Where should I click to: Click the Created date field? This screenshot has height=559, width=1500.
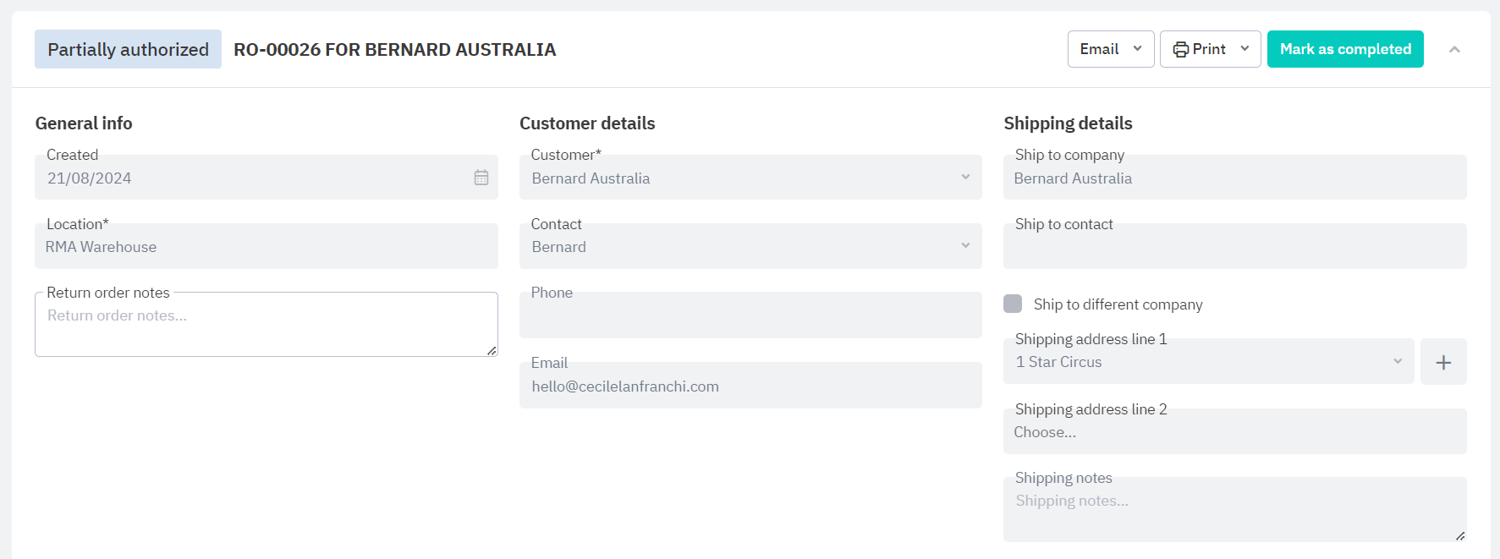[254, 178]
